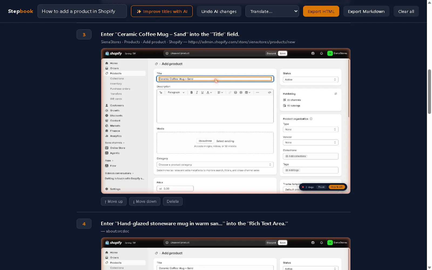Click Agentic icon in step 3 screenshot
Image resolution: width=432 pixels, height=270 pixels.
click(107, 153)
